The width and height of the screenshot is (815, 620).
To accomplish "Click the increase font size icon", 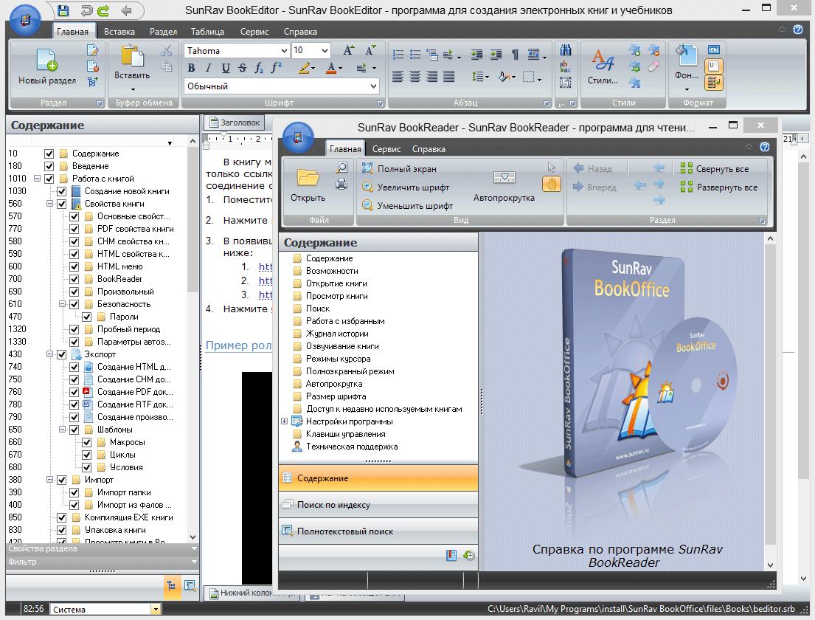I will point(348,50).
